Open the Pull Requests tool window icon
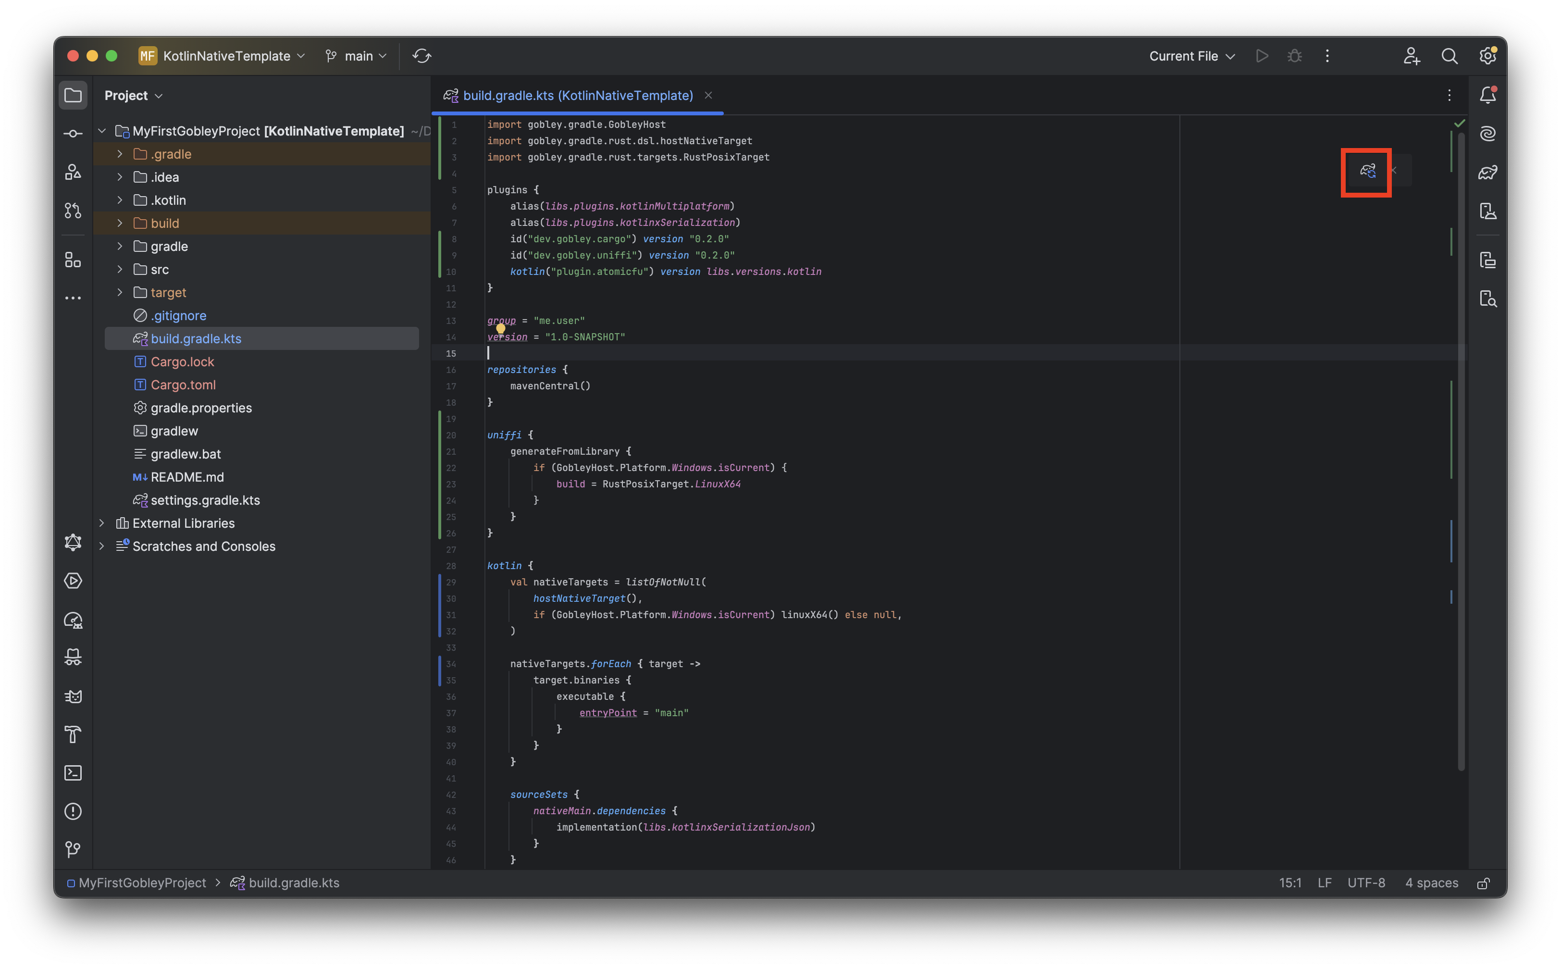 tap(73, 210)
